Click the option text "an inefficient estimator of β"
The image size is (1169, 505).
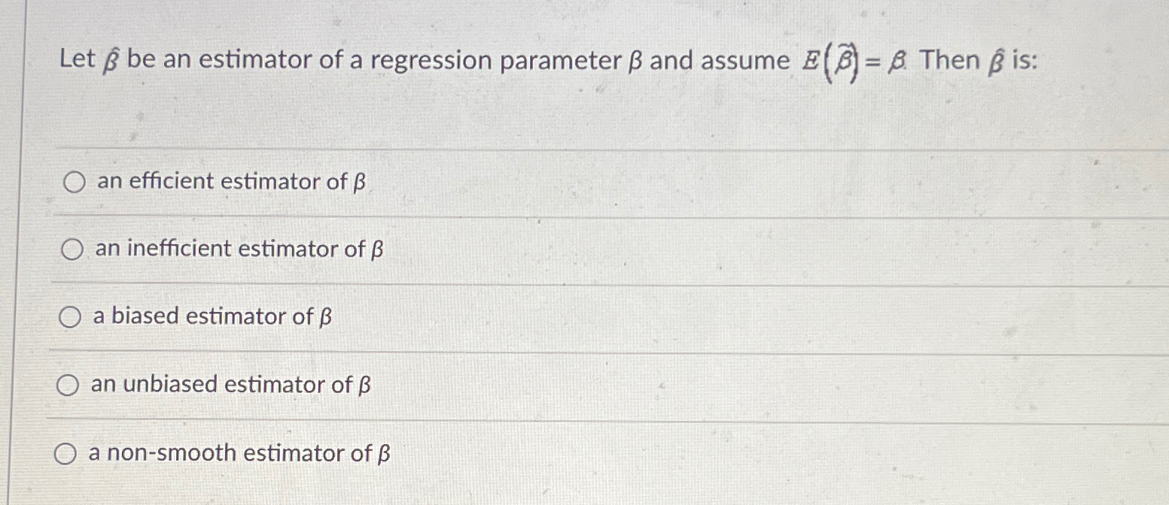click(237, 249)
